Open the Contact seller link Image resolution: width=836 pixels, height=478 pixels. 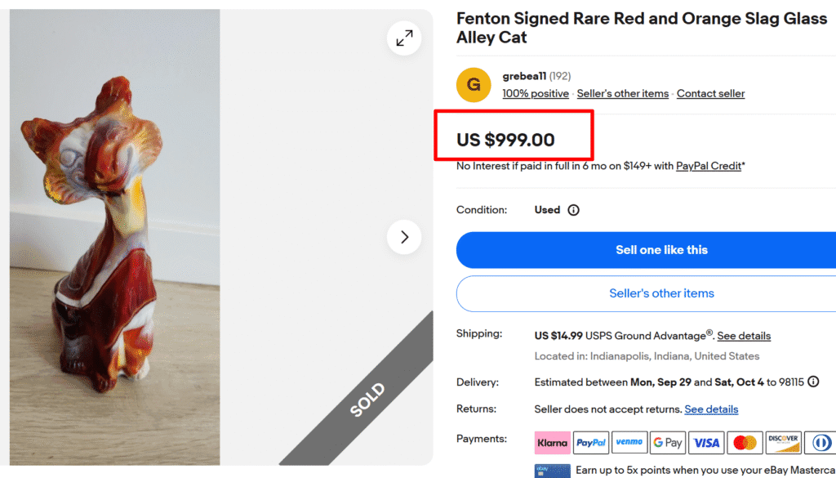tap(710, 94)
